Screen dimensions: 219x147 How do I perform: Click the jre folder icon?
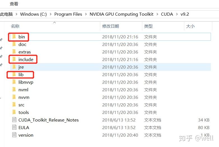[x=14, y=67]
